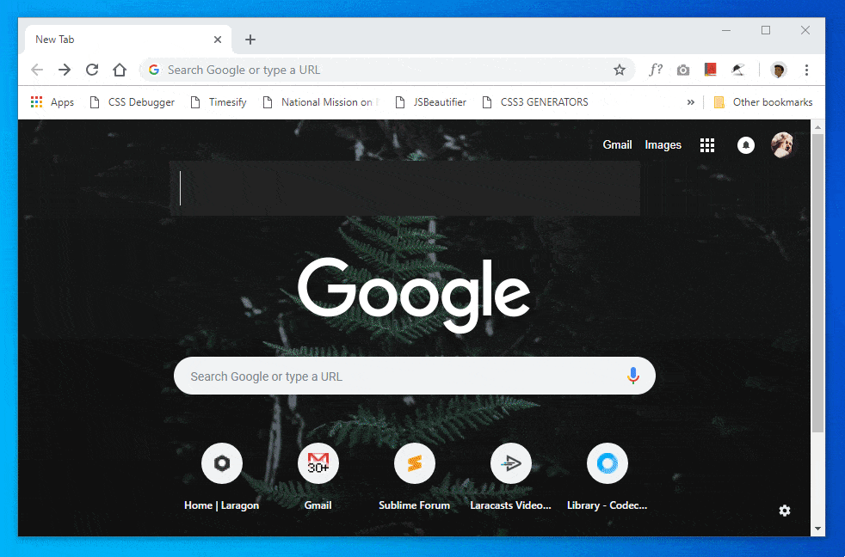Click the scrollbar down arrow

coord(817,529)
